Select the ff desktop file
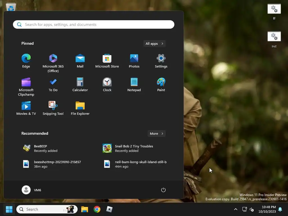This screenshot has height=216, width=288. coord(274,12)
